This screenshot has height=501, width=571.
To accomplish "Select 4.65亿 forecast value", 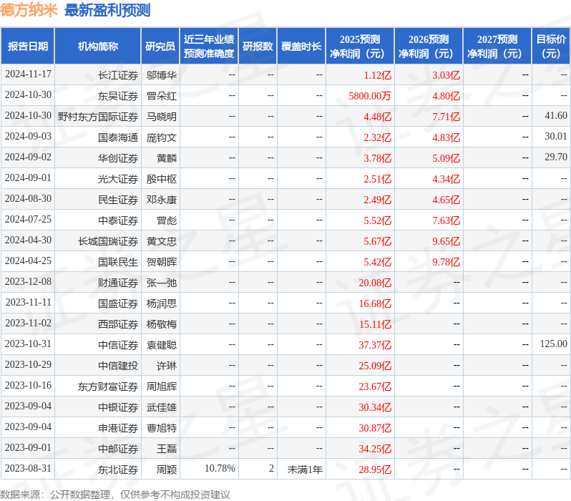I will [x=446, y=200].
